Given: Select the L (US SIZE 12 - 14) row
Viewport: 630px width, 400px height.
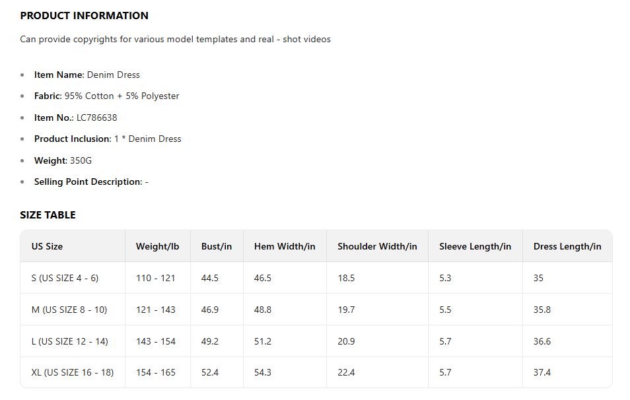Looking at the screenshot, I should pyautogui.click(x=69, y=341).
